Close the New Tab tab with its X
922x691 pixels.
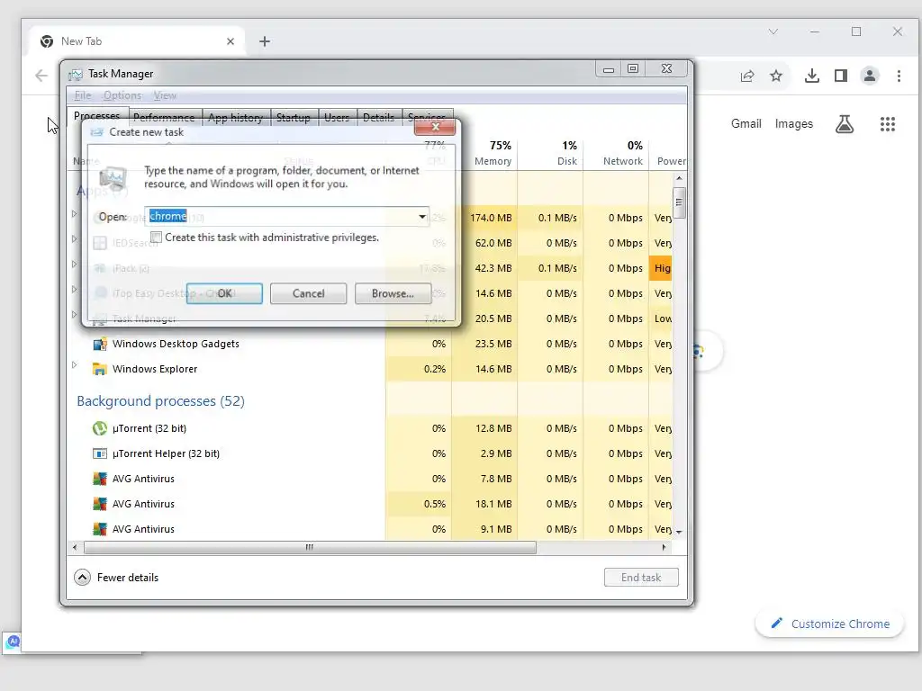230,41
